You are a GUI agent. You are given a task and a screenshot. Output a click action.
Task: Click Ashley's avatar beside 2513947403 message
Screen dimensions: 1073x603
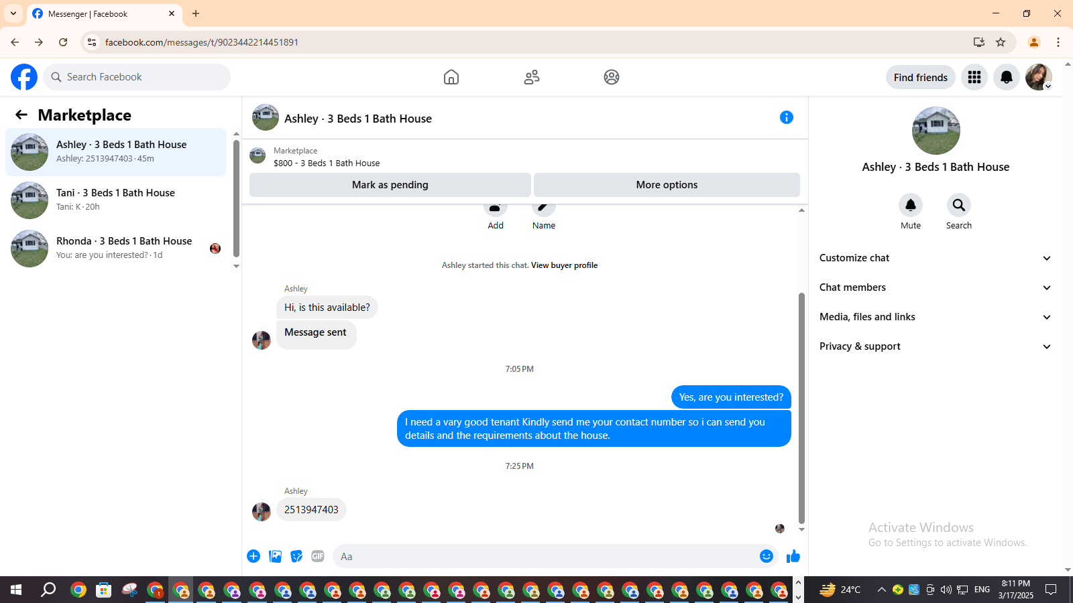pyautogui.click(x=262, y=512)
